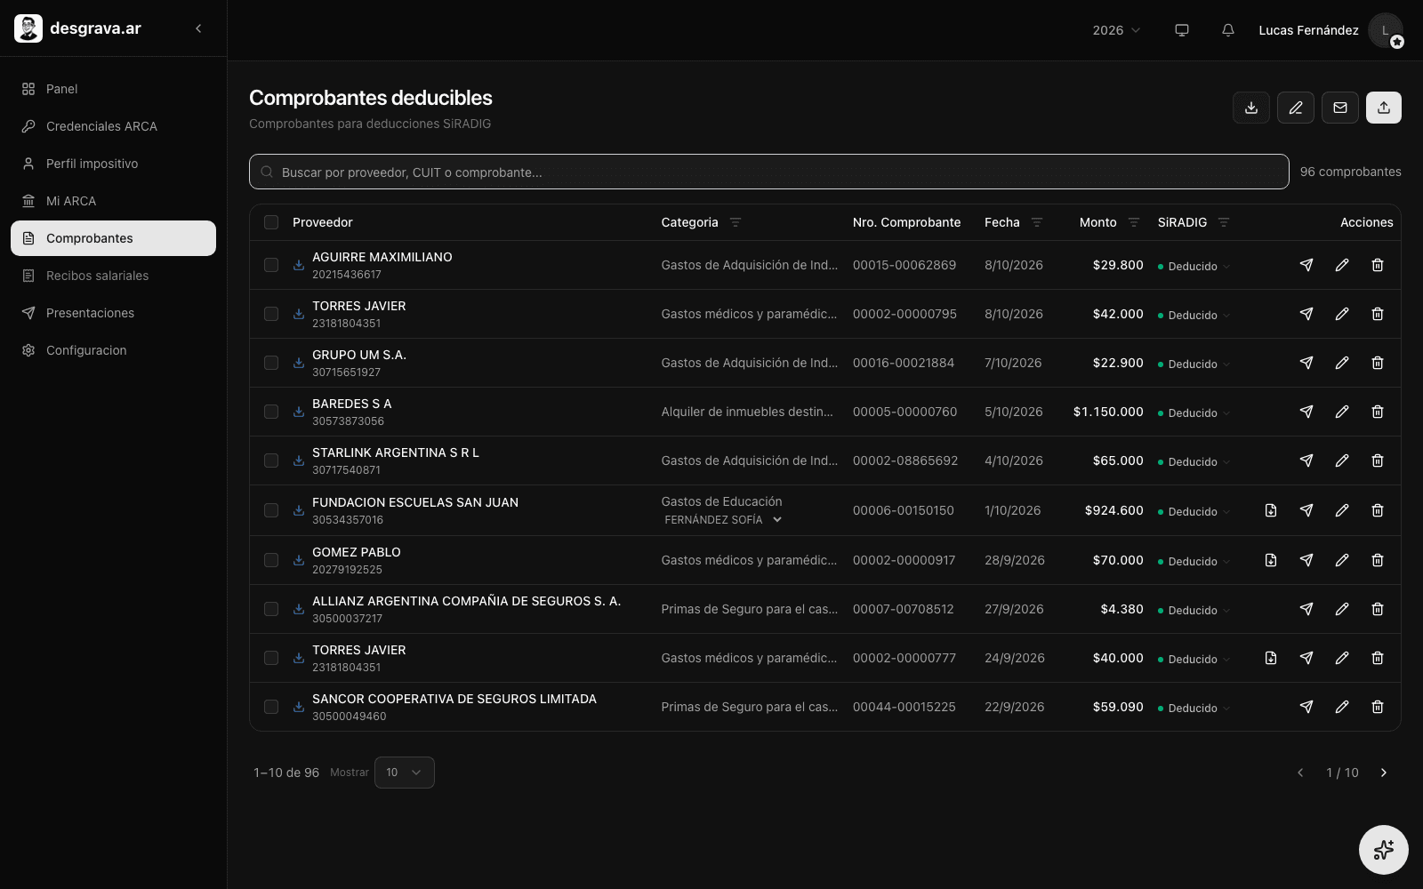Focus the Buscar por proveedor search field
Screen dimensions: 1423x889
[x=768, y=172]
